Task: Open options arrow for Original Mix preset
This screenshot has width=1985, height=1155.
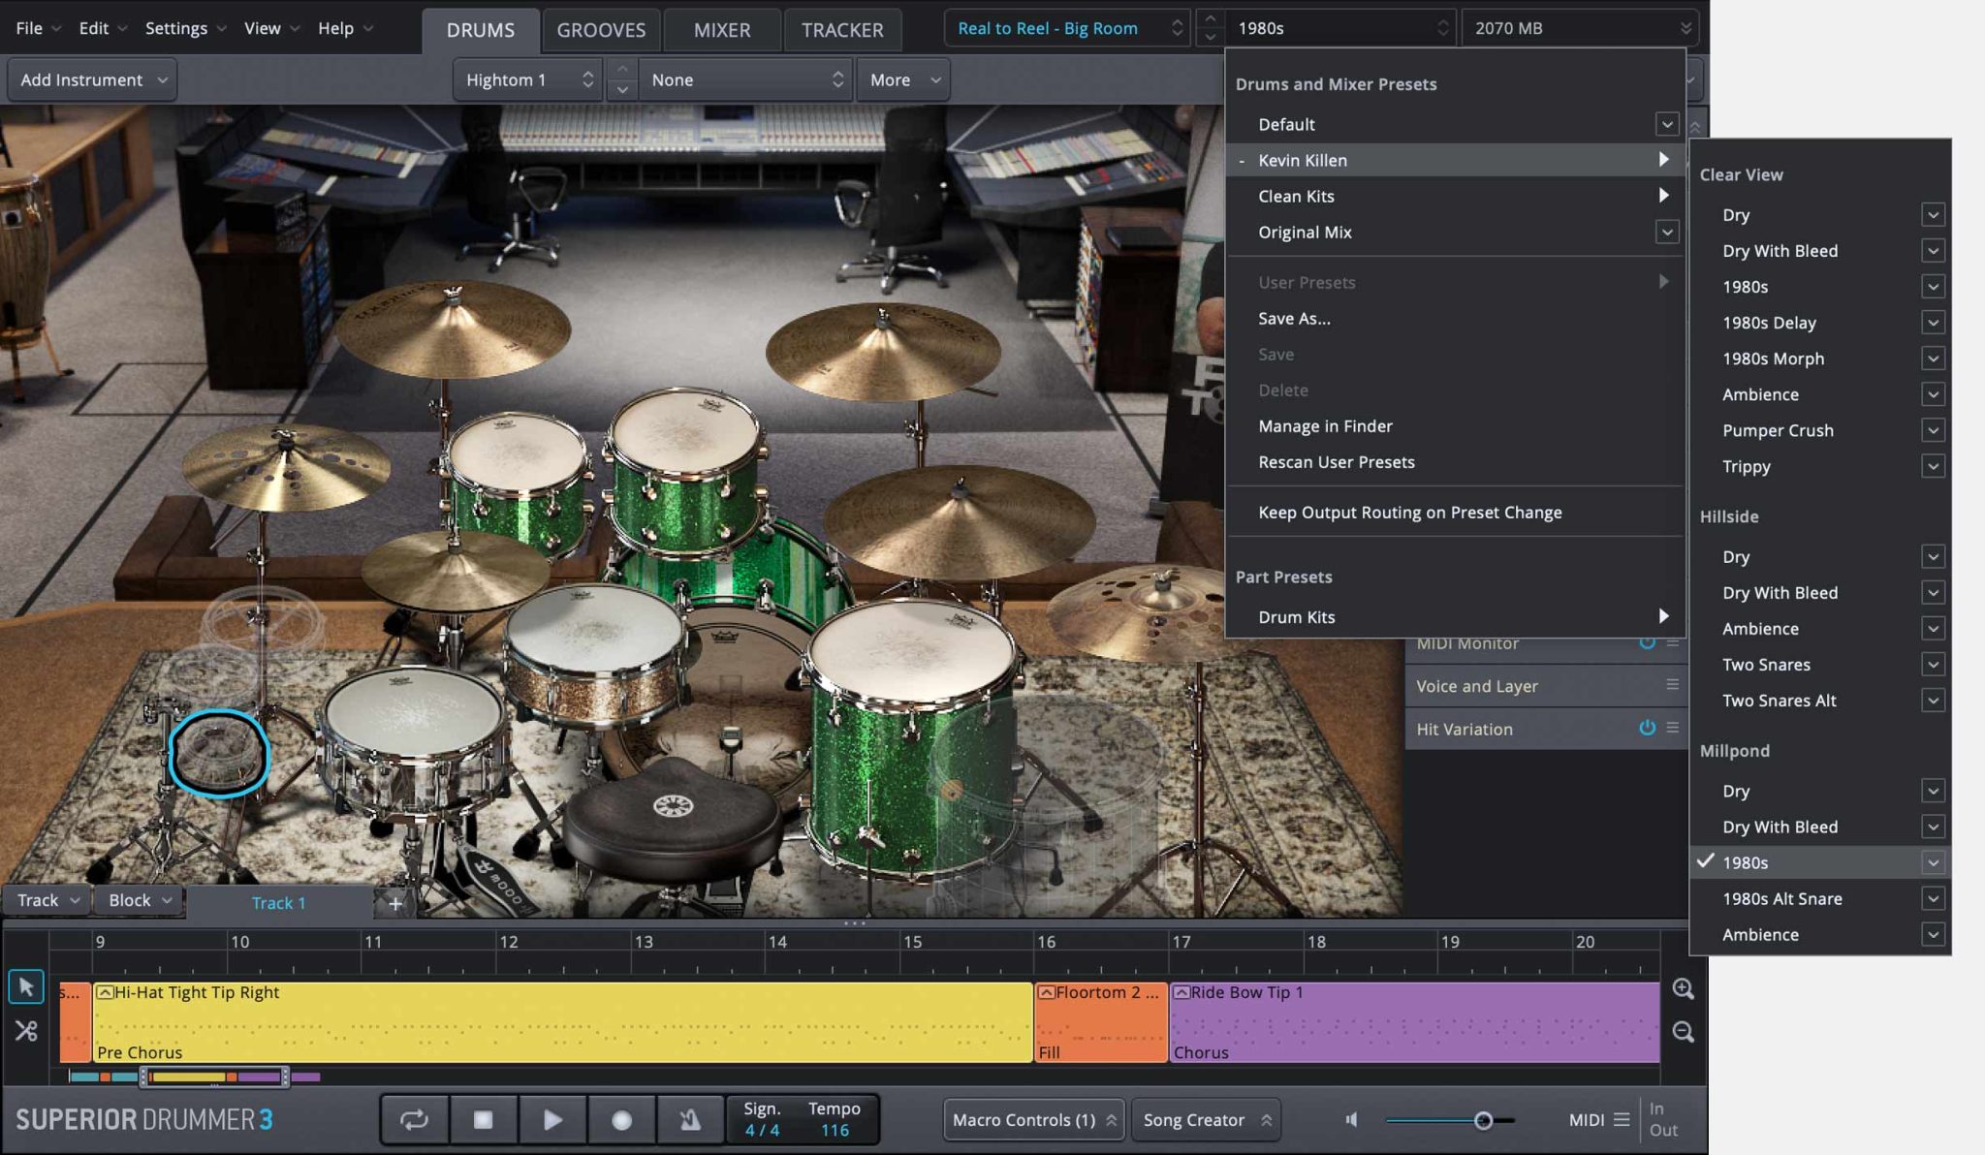Action: tap(1667, 232)
